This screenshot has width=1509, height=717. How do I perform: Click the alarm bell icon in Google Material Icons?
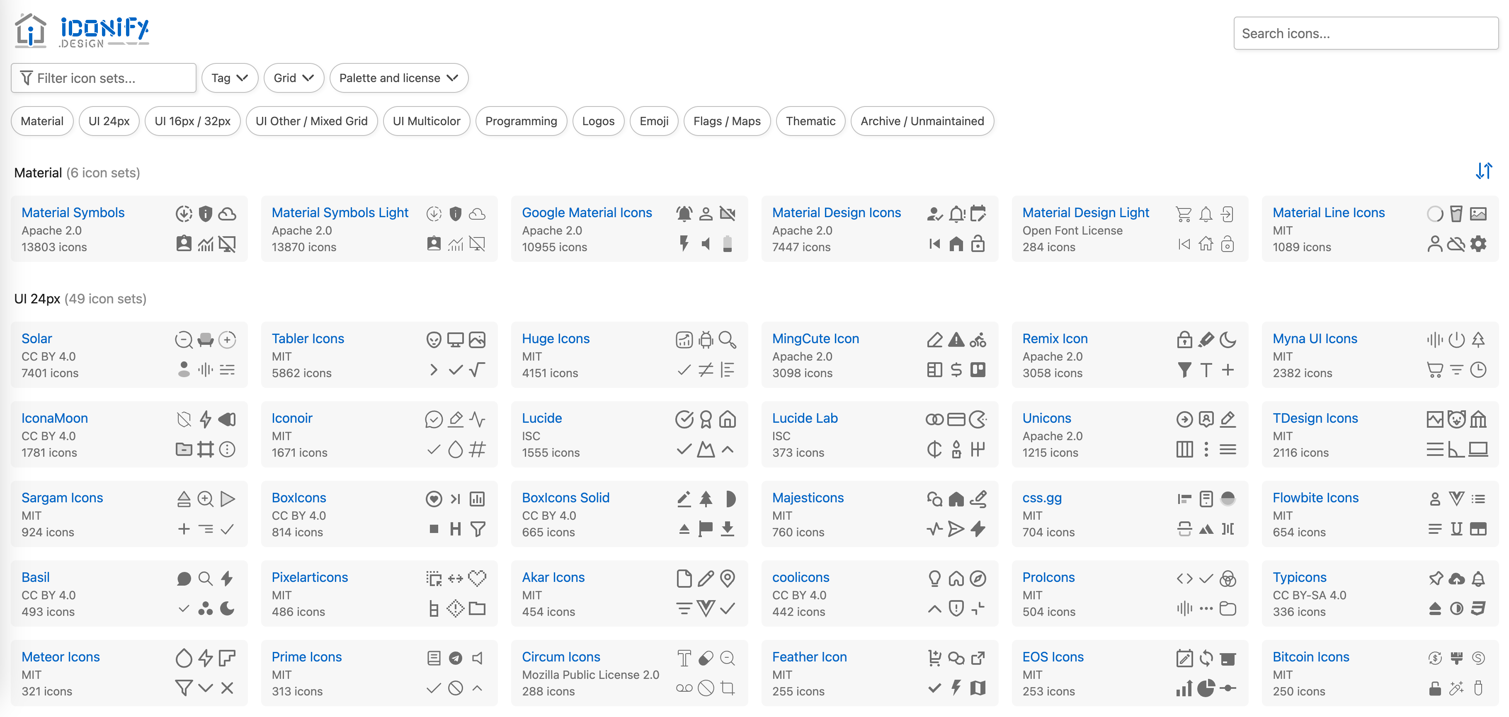tap(684, 214)
